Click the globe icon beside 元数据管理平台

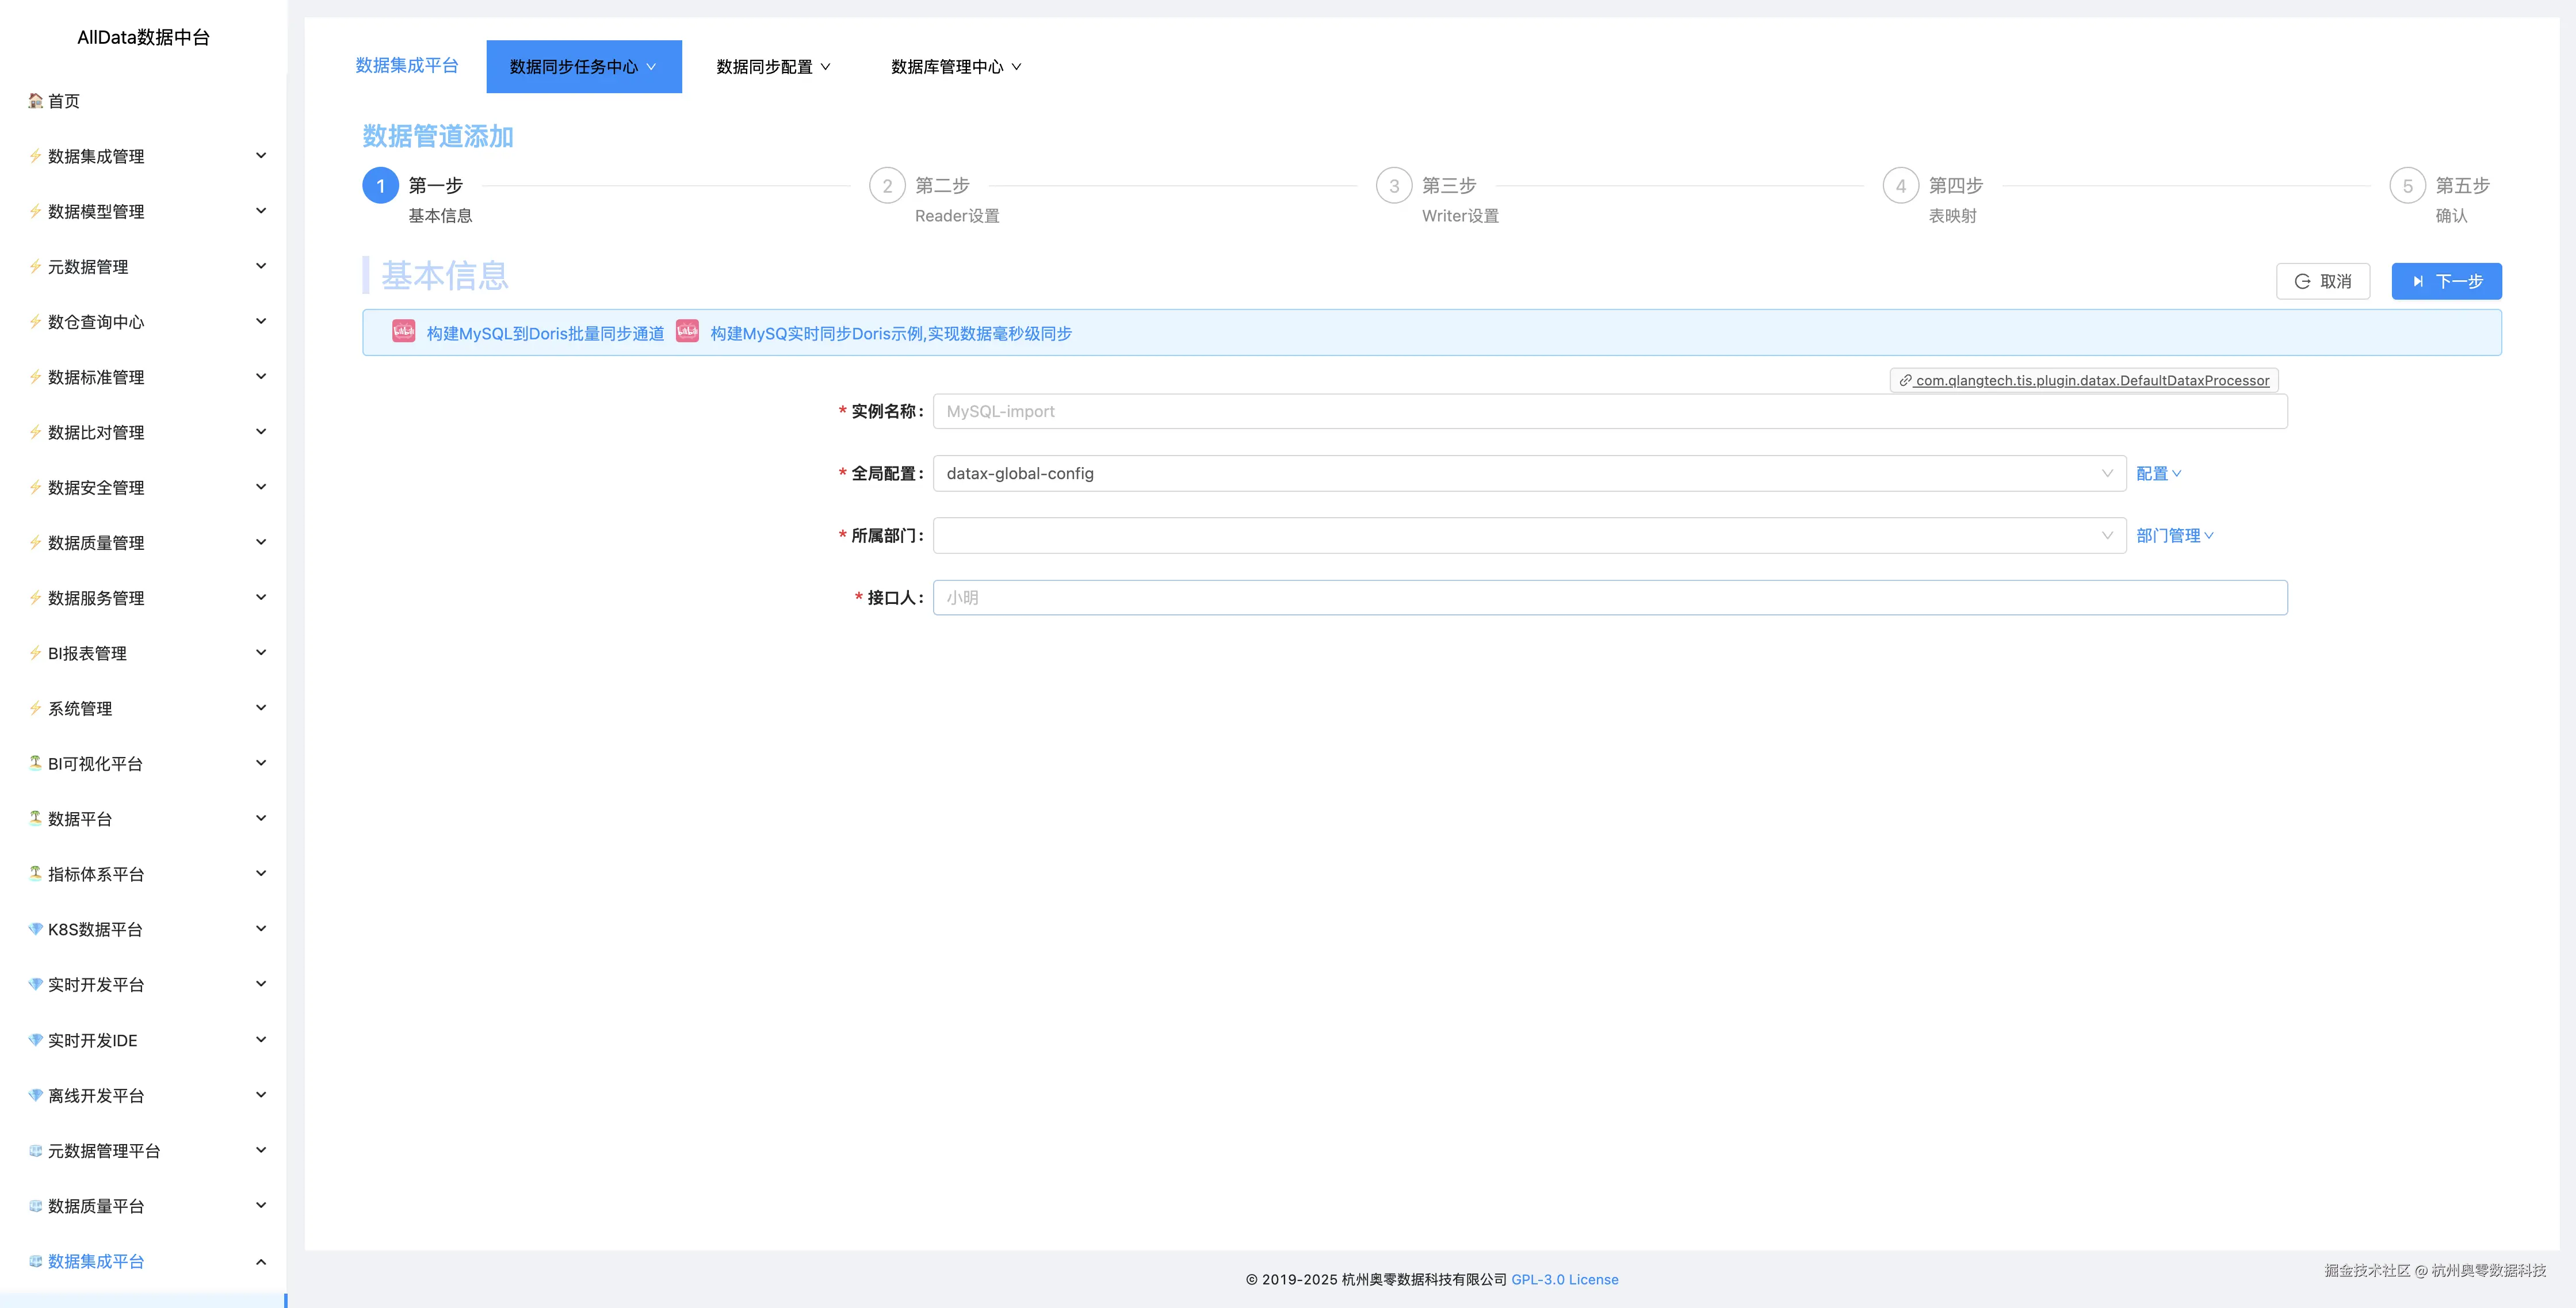pos(33,1150)
